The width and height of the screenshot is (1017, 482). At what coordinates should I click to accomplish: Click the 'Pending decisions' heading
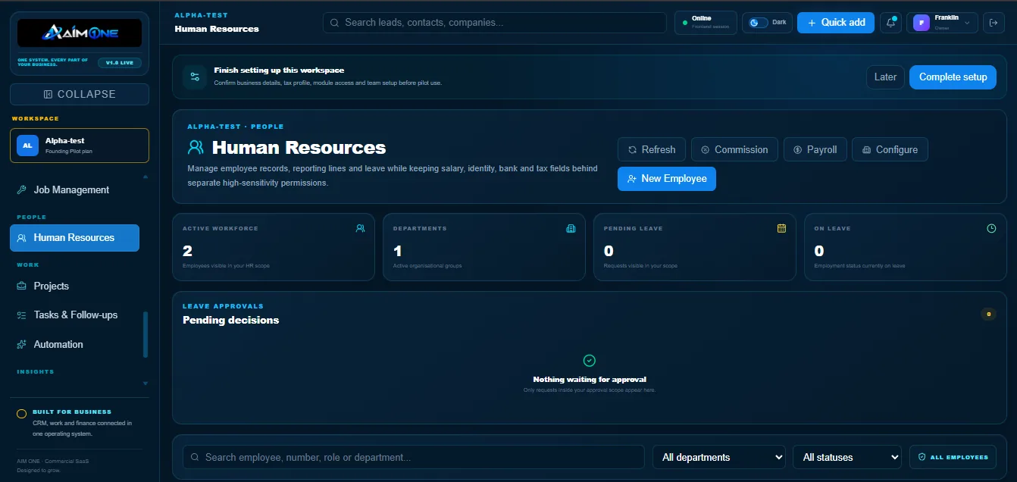(x=231, y=320)
